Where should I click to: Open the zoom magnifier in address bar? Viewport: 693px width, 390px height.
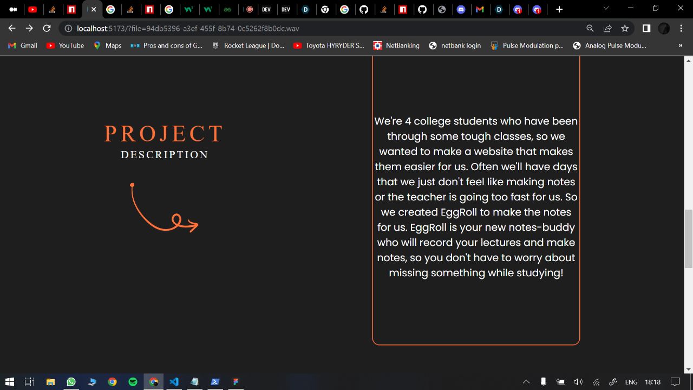point(590,28)
